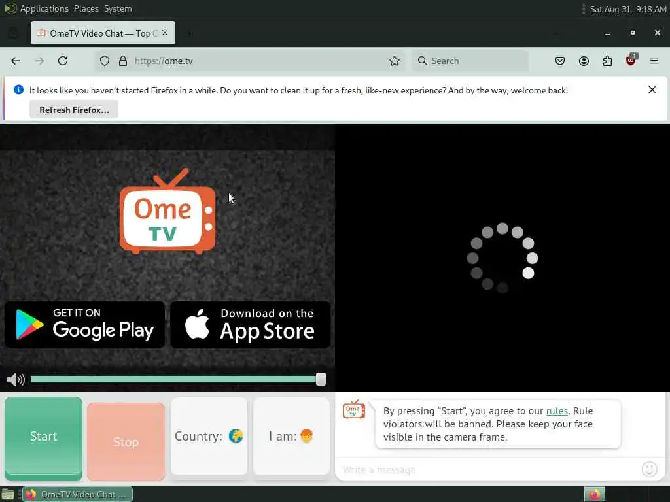Image resolution: width=670 pixels, height=502 pixels.
Task: Open the Applications menu
Action: [44, 9]
